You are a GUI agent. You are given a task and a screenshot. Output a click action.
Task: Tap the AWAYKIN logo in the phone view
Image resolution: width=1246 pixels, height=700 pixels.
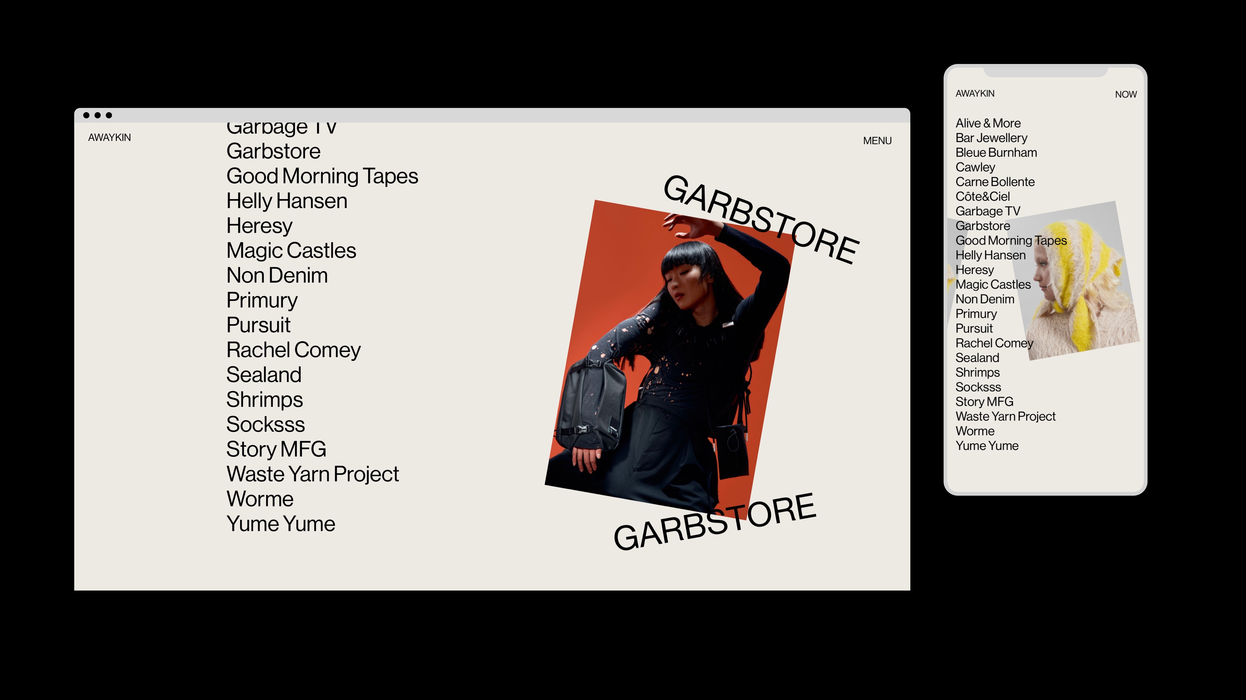coord(975,94)
